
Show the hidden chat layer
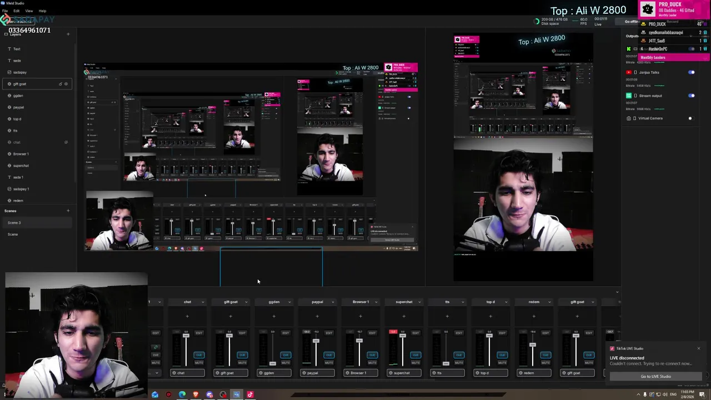66,142
